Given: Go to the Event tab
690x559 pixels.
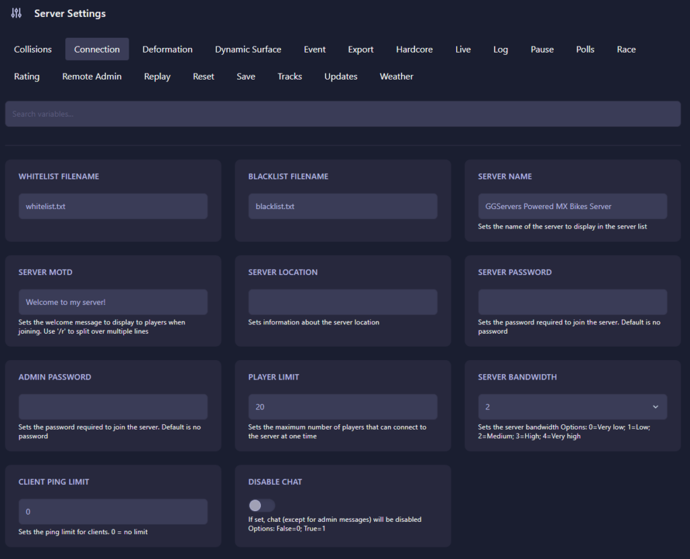Looking at the screenshot, I should [315, 49].
